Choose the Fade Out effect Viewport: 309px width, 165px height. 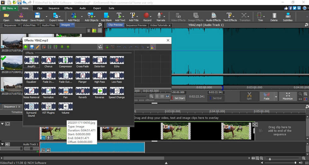click(x=66, y=77)
